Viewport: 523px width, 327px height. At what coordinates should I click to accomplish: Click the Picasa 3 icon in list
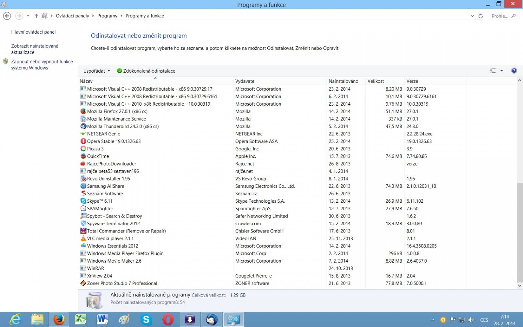83,149
